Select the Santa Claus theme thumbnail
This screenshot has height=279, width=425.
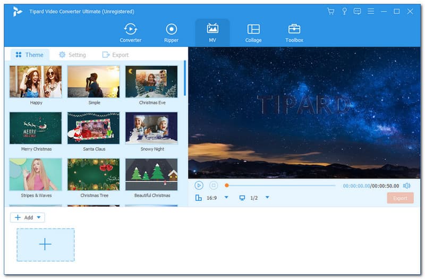[x=93, y=128]
